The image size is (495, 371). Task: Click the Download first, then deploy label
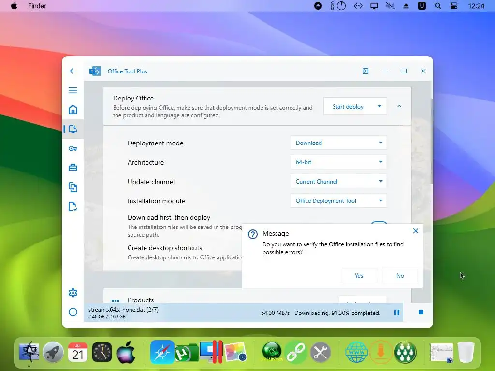169,217
